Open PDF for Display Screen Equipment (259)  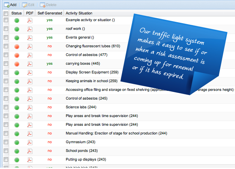tap(30, 73)
